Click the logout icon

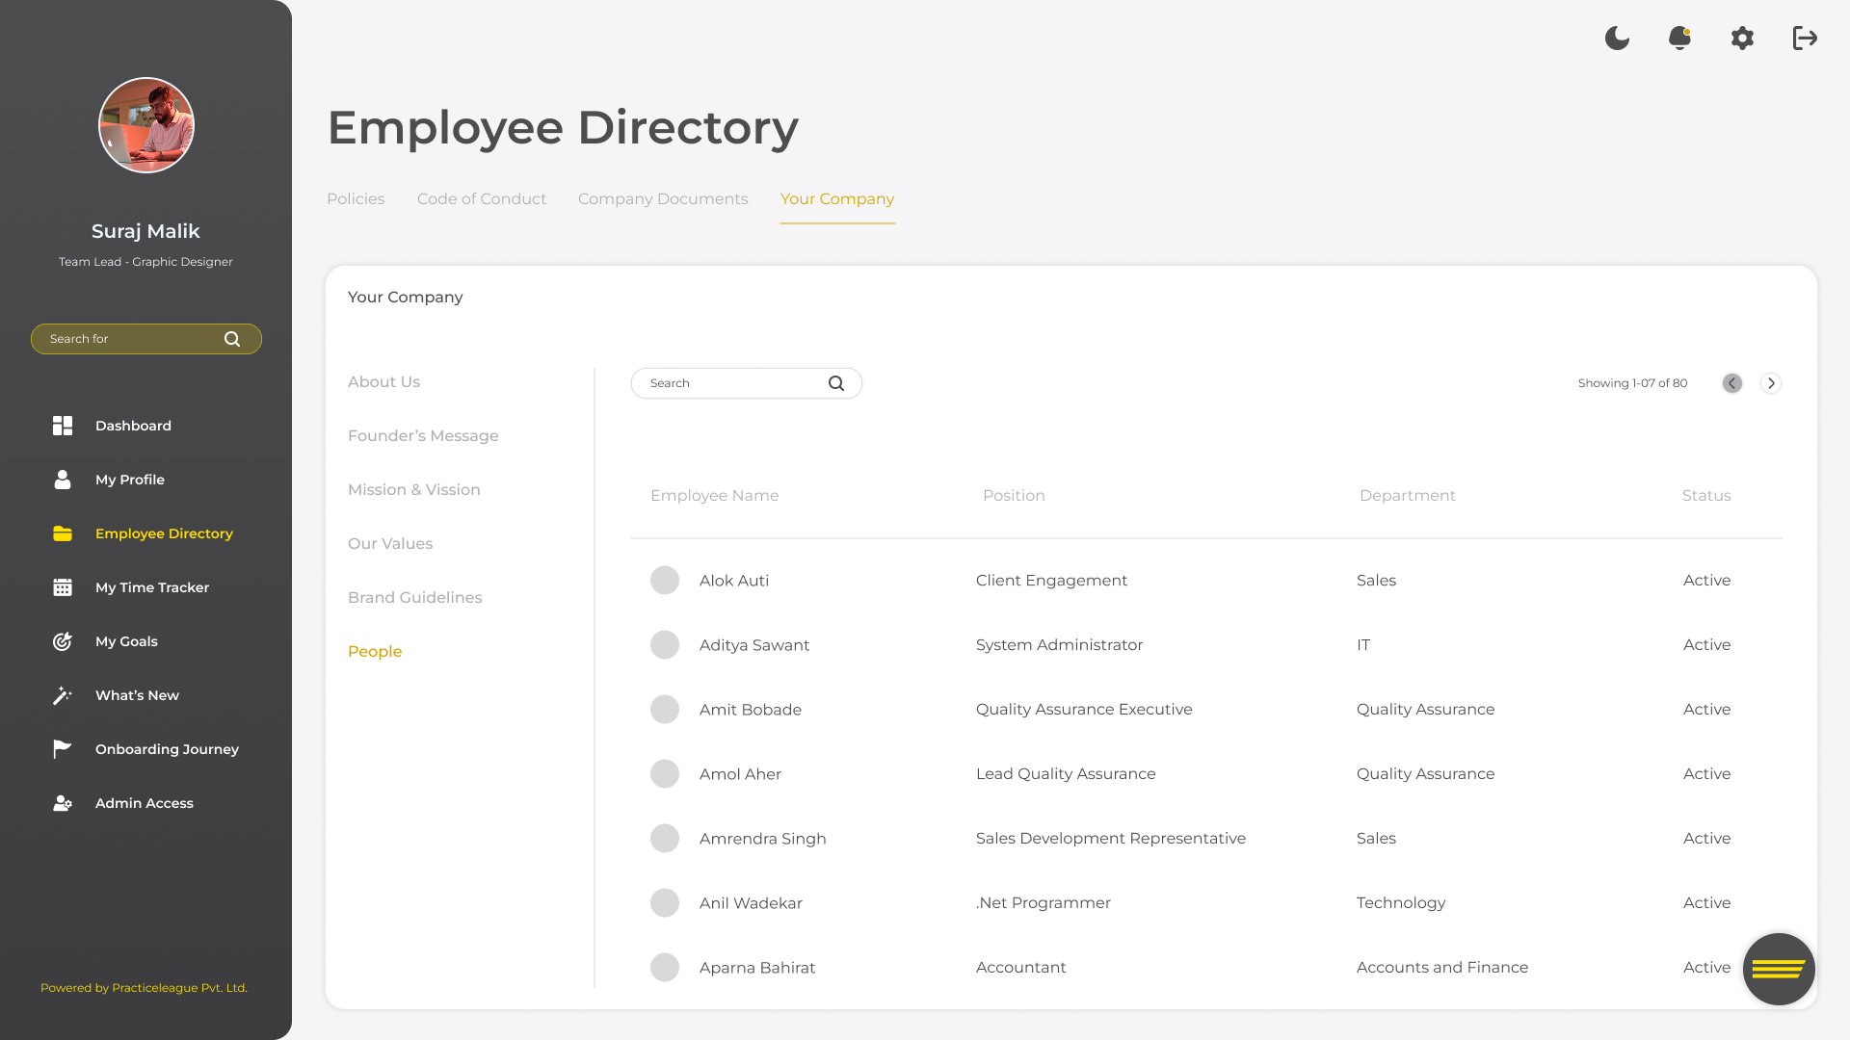[1805, 39]
